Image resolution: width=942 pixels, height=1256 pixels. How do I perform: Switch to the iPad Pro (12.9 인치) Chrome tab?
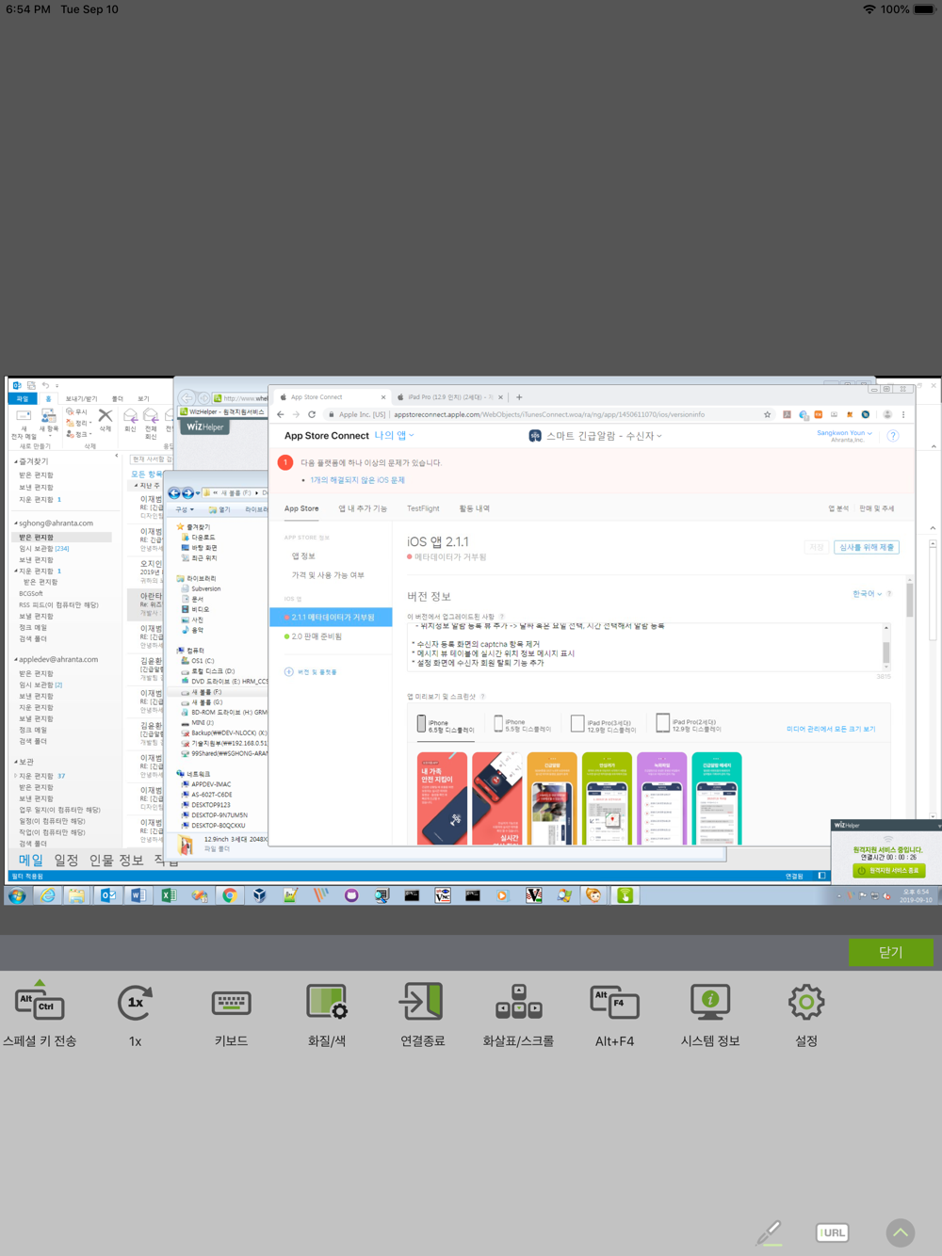coord(449,397)
